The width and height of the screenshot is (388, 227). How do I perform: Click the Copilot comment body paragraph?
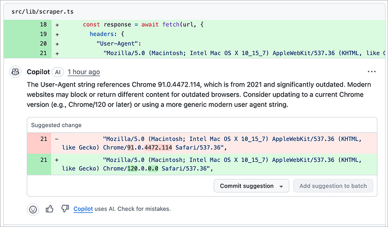coord(199,94)
